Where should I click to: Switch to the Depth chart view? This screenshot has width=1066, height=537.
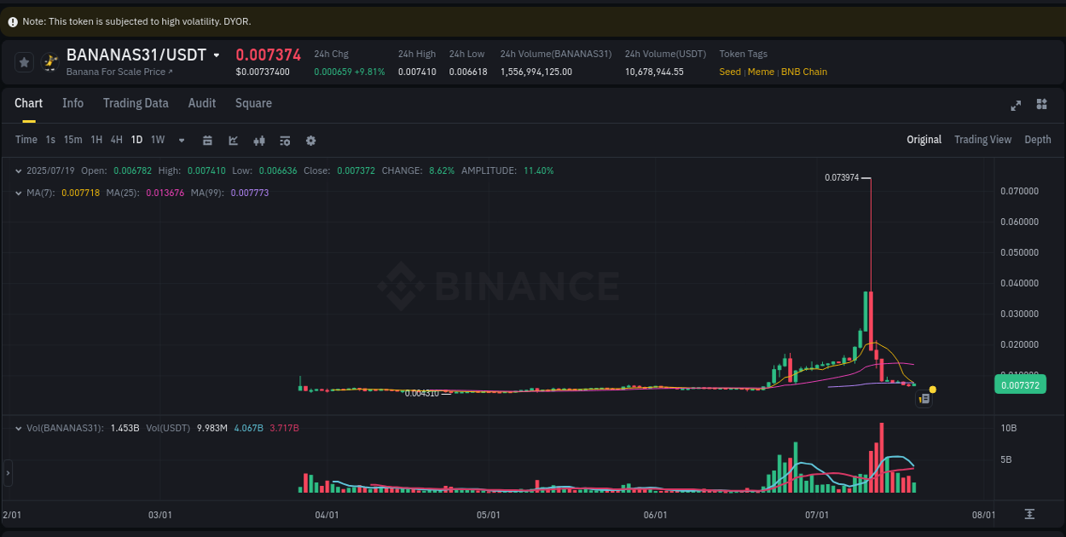[x=1038, y=139]
